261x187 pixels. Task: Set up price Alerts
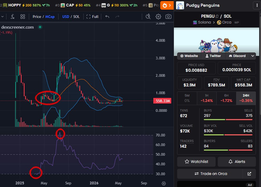237,162
